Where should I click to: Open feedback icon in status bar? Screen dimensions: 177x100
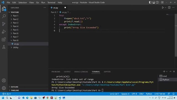pos(169,94)
